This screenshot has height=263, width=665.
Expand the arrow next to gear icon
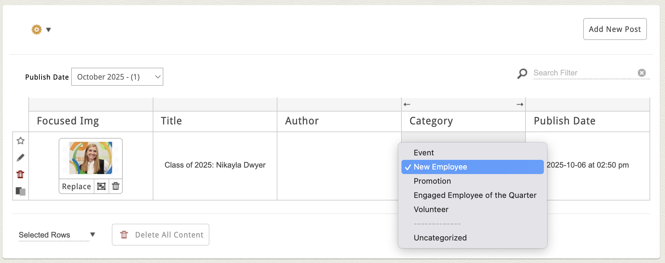click(49, 30)
